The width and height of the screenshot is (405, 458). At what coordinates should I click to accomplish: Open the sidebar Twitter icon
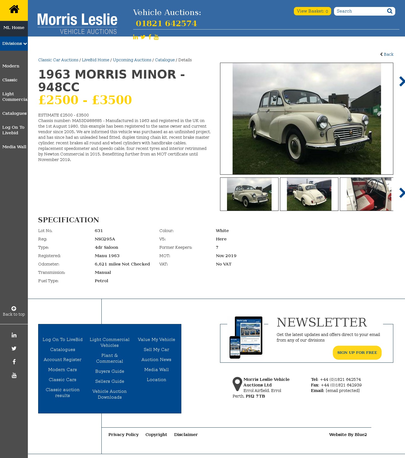tap(14, 349)
